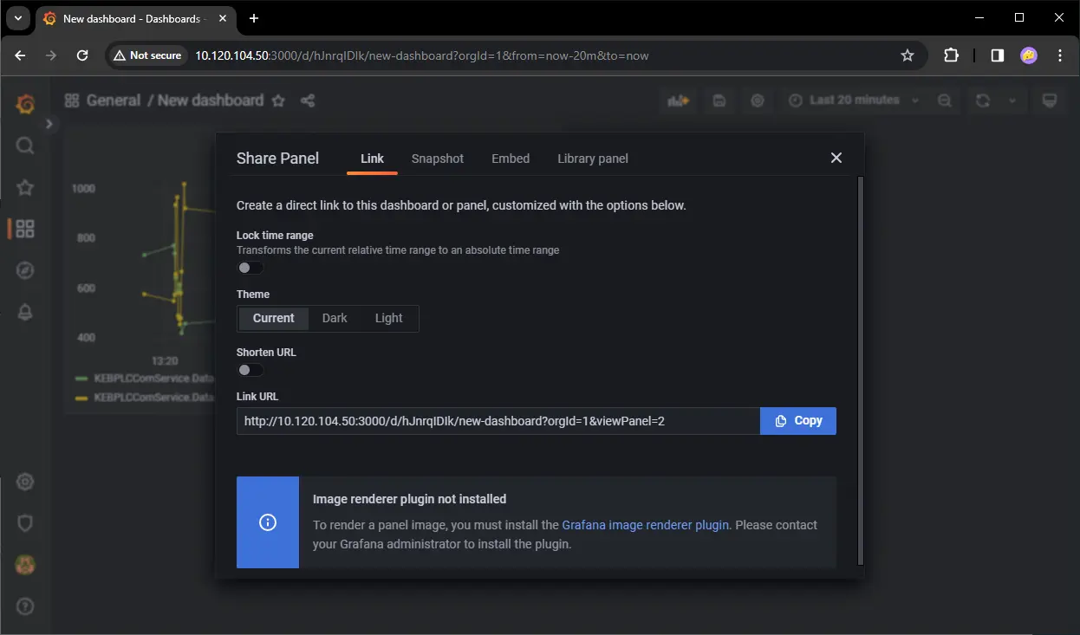Choose the Light theme option
This screenshot has width=1080, height=635.
388,318
